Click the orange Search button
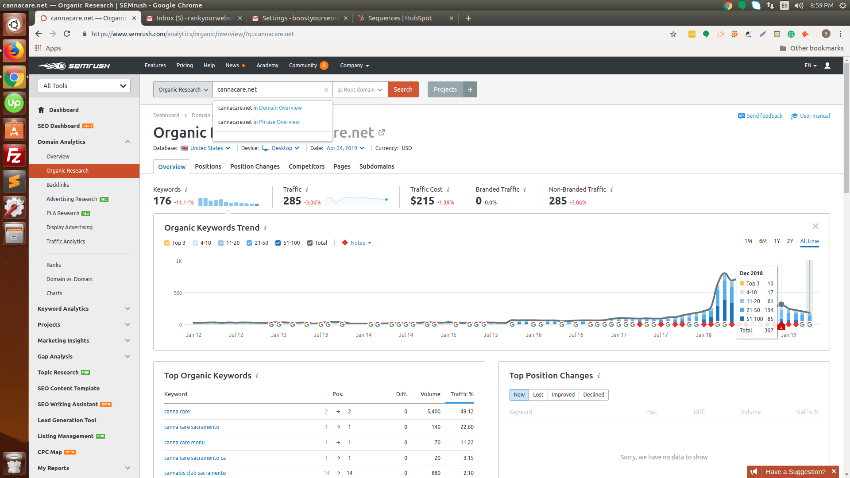850x478 pixels. pos(403,89)
